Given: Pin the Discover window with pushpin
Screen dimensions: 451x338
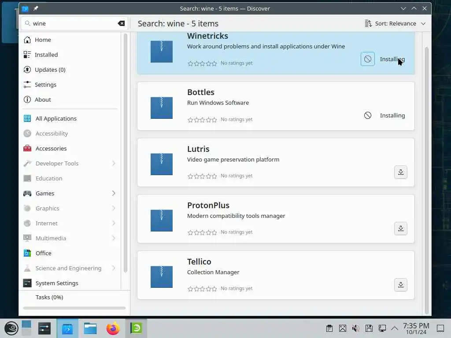Looking at the screenshot, I should point(36,8).
